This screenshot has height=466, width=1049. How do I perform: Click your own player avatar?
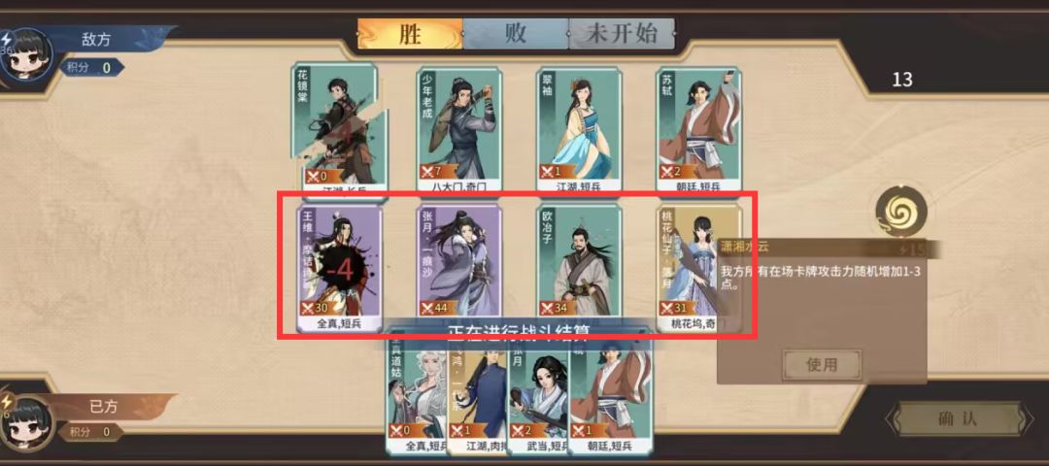[30, 422]
